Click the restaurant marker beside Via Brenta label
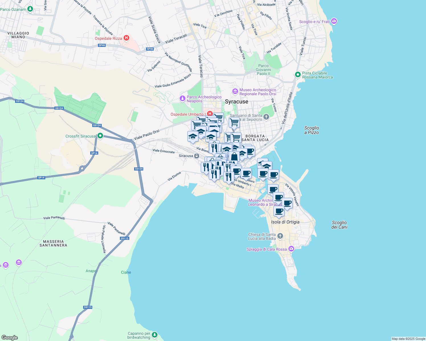Viewport: 426px width, 341px height. coord(214,148)
